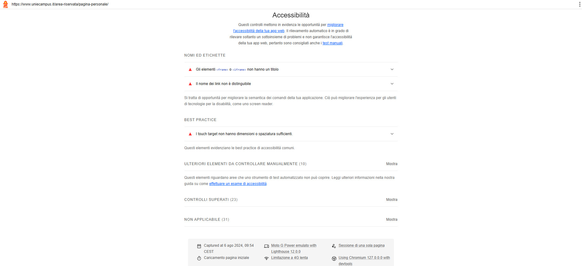Click red triangle beside iframe title audit

coord(190,69)
